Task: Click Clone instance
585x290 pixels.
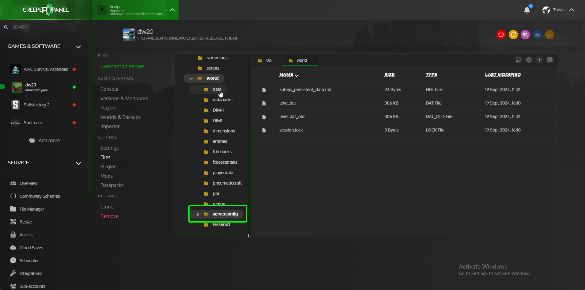Action: [x=107, y=207]
